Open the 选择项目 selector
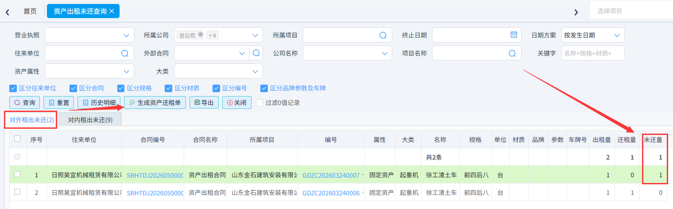Screen dimensions: 673x209 coord(631,11)
